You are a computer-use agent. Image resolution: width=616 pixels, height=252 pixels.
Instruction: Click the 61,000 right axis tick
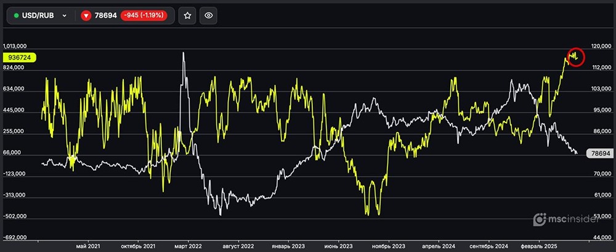coord(602,195)
